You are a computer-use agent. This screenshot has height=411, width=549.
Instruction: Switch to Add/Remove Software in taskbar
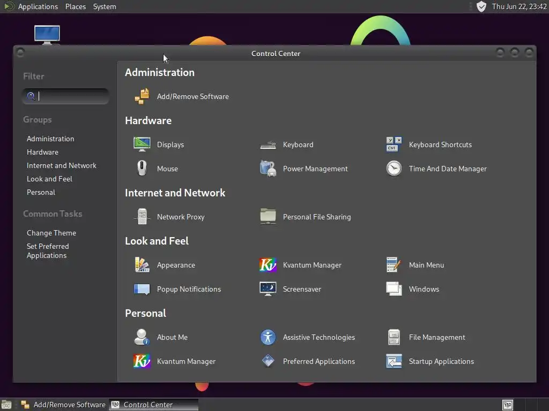[63, 405]
